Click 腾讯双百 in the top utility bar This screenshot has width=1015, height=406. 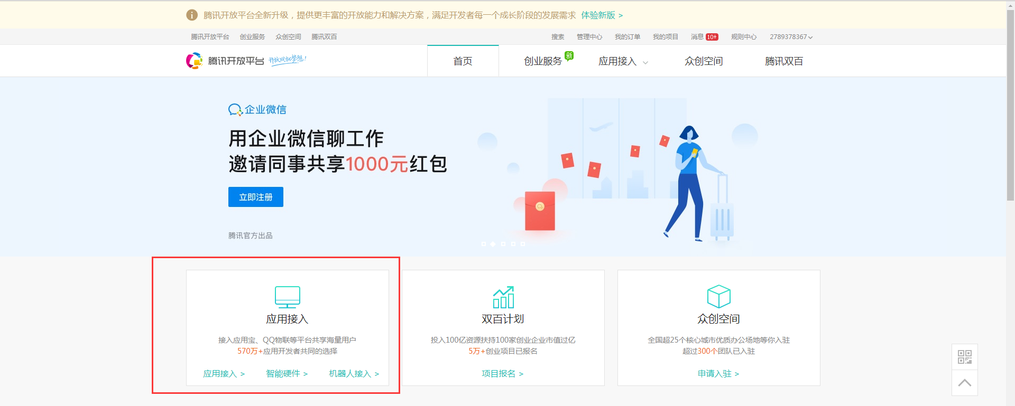[324, 37]
